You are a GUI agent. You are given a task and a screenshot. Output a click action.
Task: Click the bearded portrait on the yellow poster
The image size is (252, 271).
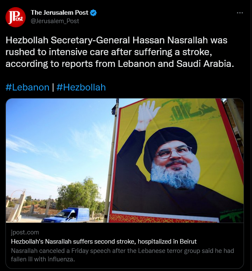(173, 159)
